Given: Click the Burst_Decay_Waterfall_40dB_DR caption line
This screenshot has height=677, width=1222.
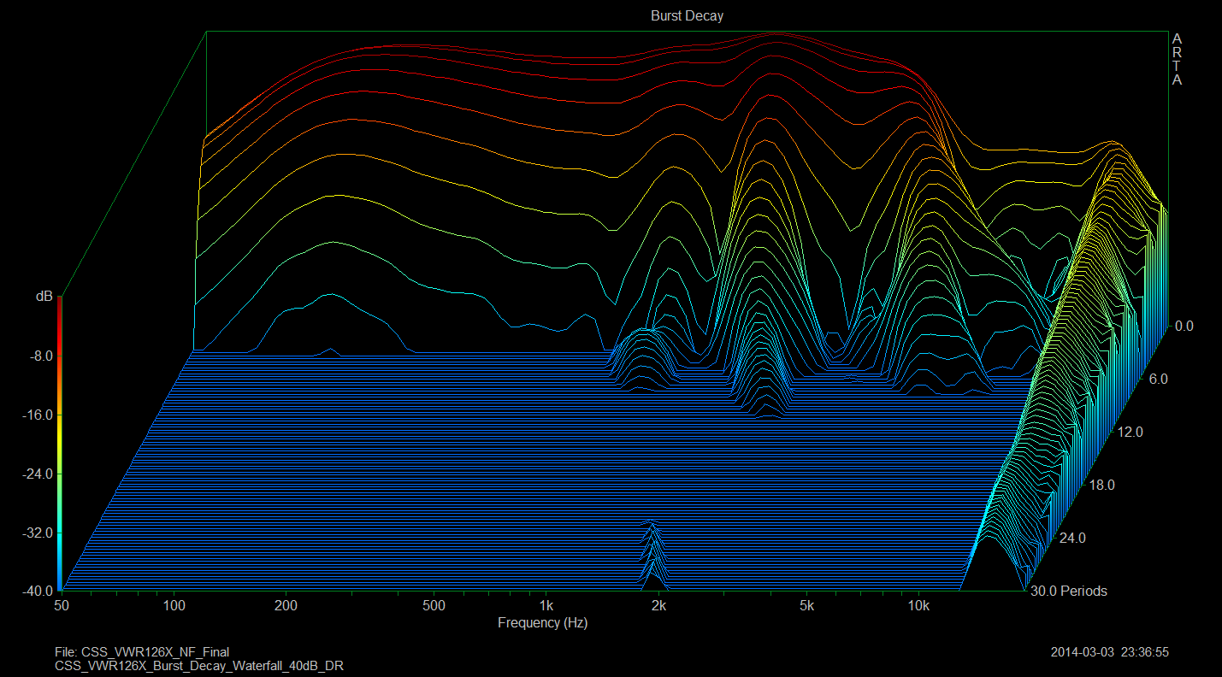Looking at the screenshot, I should coord(198,665).
